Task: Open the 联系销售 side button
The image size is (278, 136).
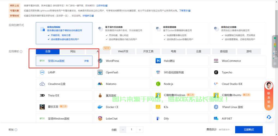Action: 269,96
